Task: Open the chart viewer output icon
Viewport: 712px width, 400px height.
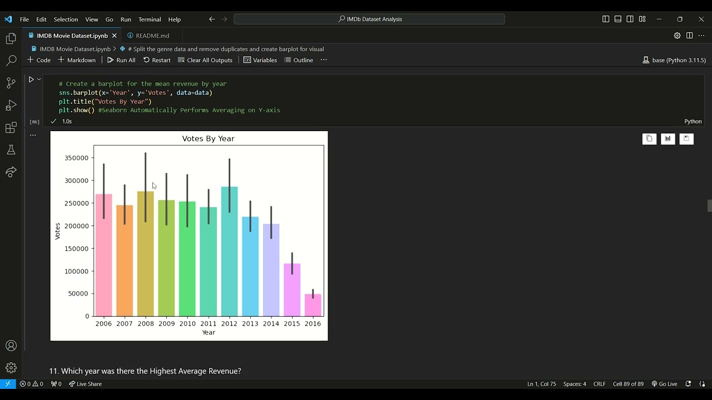Action: point(667,139)
